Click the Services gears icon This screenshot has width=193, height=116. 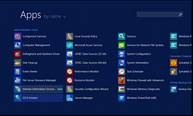click(x=122, y=36)
